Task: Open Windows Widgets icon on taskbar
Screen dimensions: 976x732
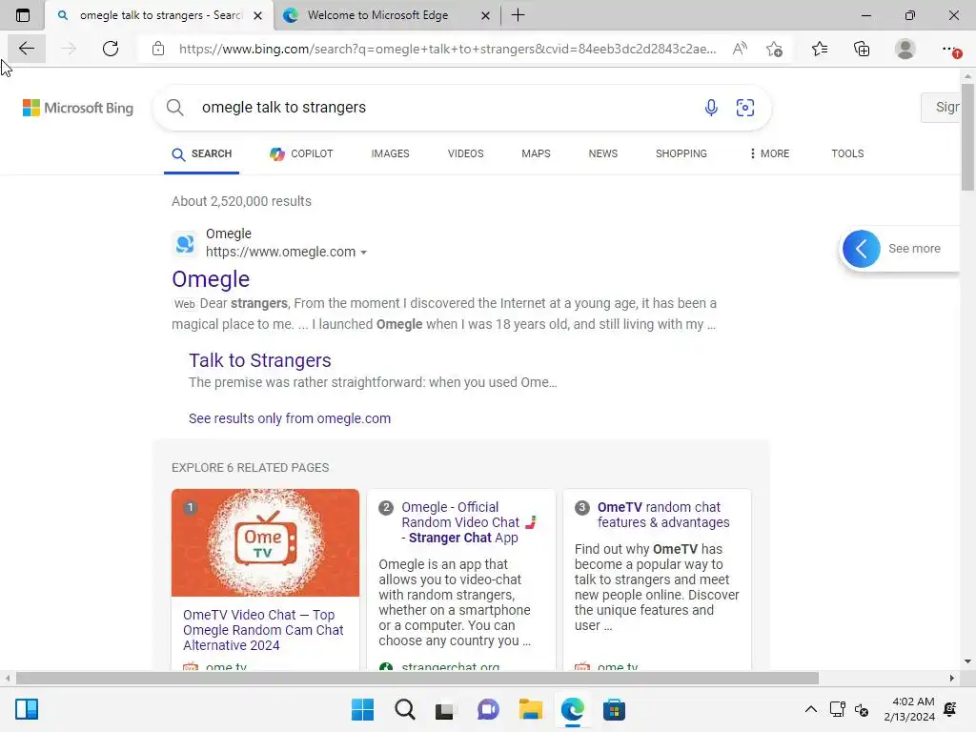Action: pos(27,709)
